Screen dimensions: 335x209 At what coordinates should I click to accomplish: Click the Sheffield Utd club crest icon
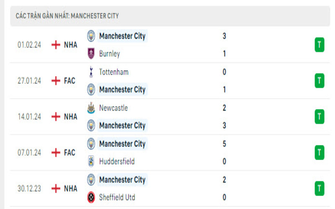point(91,197)
